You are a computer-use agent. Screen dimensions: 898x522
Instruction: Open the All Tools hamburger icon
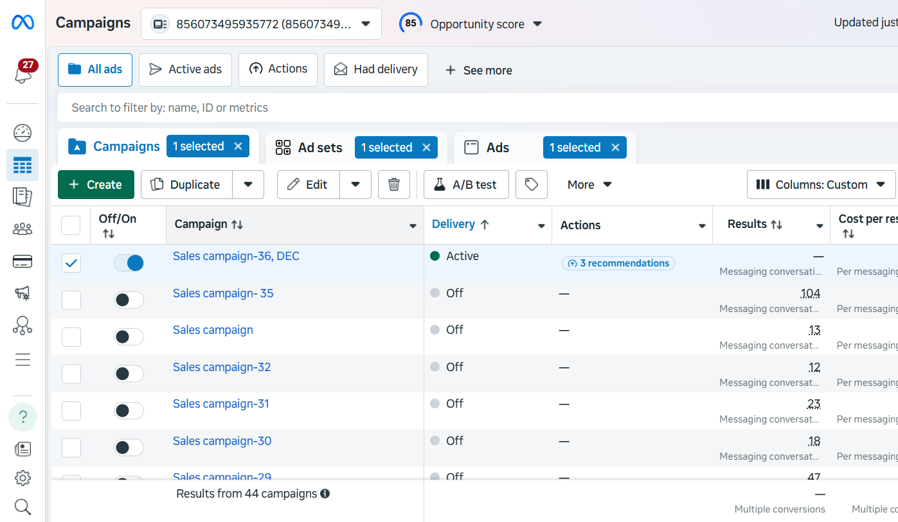22,360
